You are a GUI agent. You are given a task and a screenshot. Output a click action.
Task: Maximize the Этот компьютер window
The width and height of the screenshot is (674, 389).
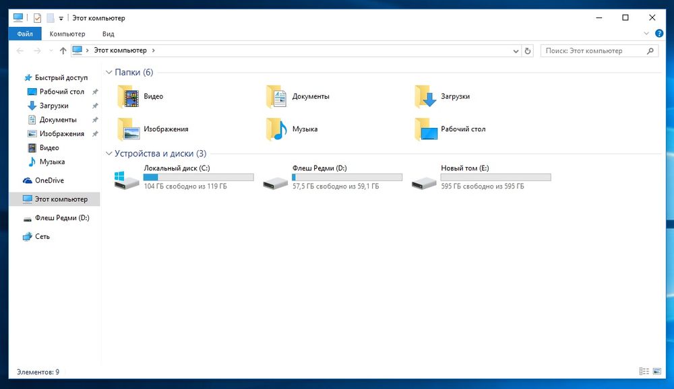(x=625, y=17)
